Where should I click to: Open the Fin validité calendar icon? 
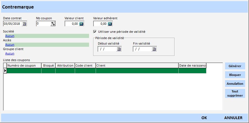[154, 49]
